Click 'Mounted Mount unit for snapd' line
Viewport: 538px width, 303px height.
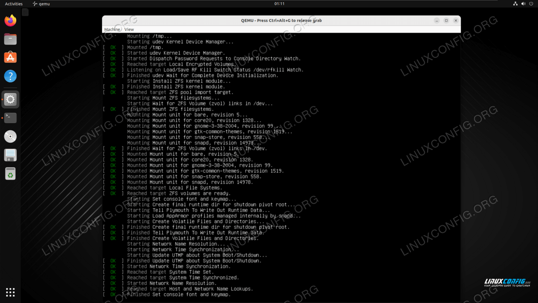[190, 182]
